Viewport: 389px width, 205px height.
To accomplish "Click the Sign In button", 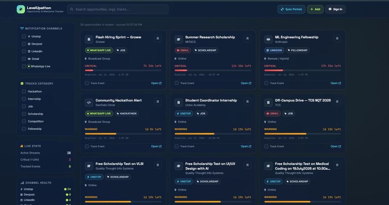I will pos(335,9).
